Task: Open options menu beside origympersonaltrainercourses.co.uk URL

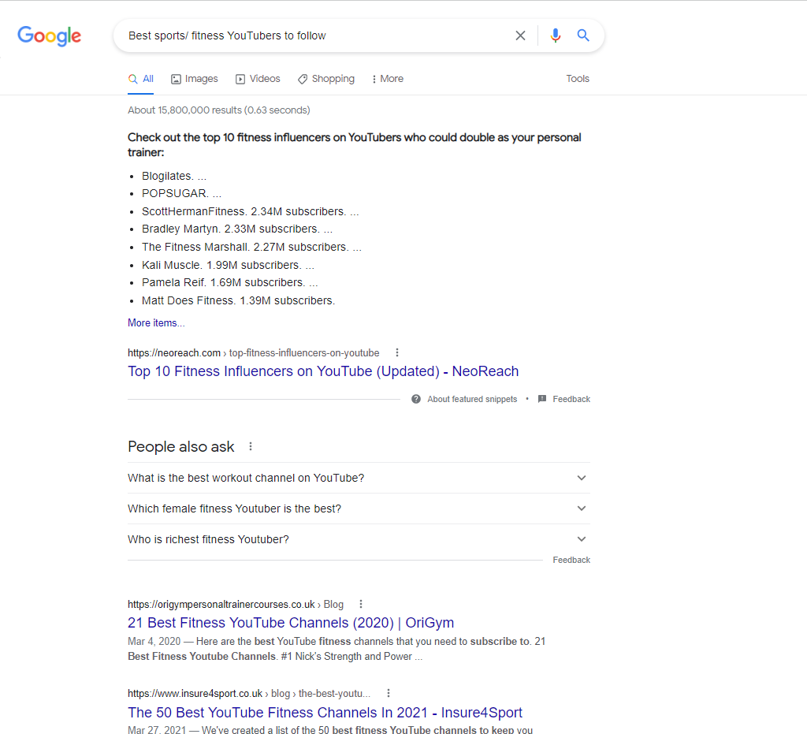Action: click(361, 604)
